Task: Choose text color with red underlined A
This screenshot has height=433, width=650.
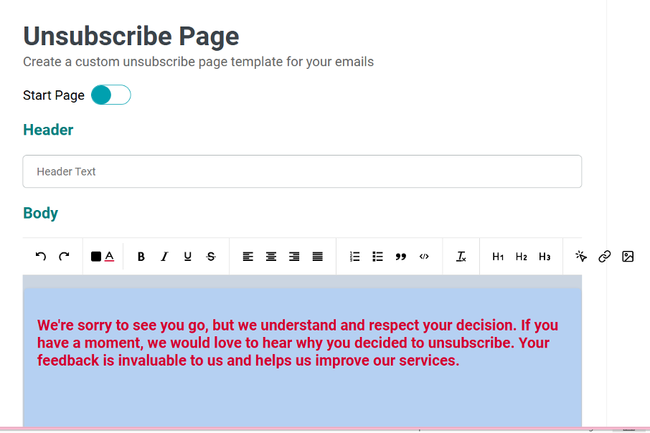Action: [110, 257]
